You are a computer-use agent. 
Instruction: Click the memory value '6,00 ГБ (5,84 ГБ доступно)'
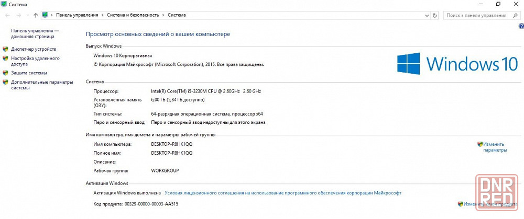tap(178, 100)
